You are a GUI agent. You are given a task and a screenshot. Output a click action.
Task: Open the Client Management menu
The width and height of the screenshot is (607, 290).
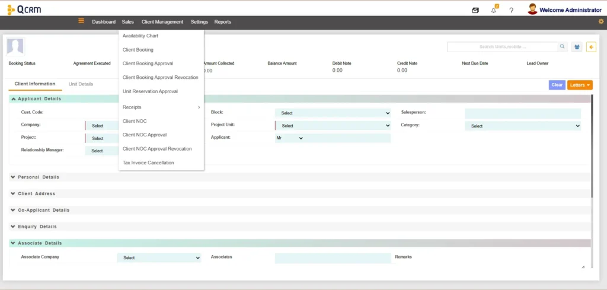click(x=162, y=22)
